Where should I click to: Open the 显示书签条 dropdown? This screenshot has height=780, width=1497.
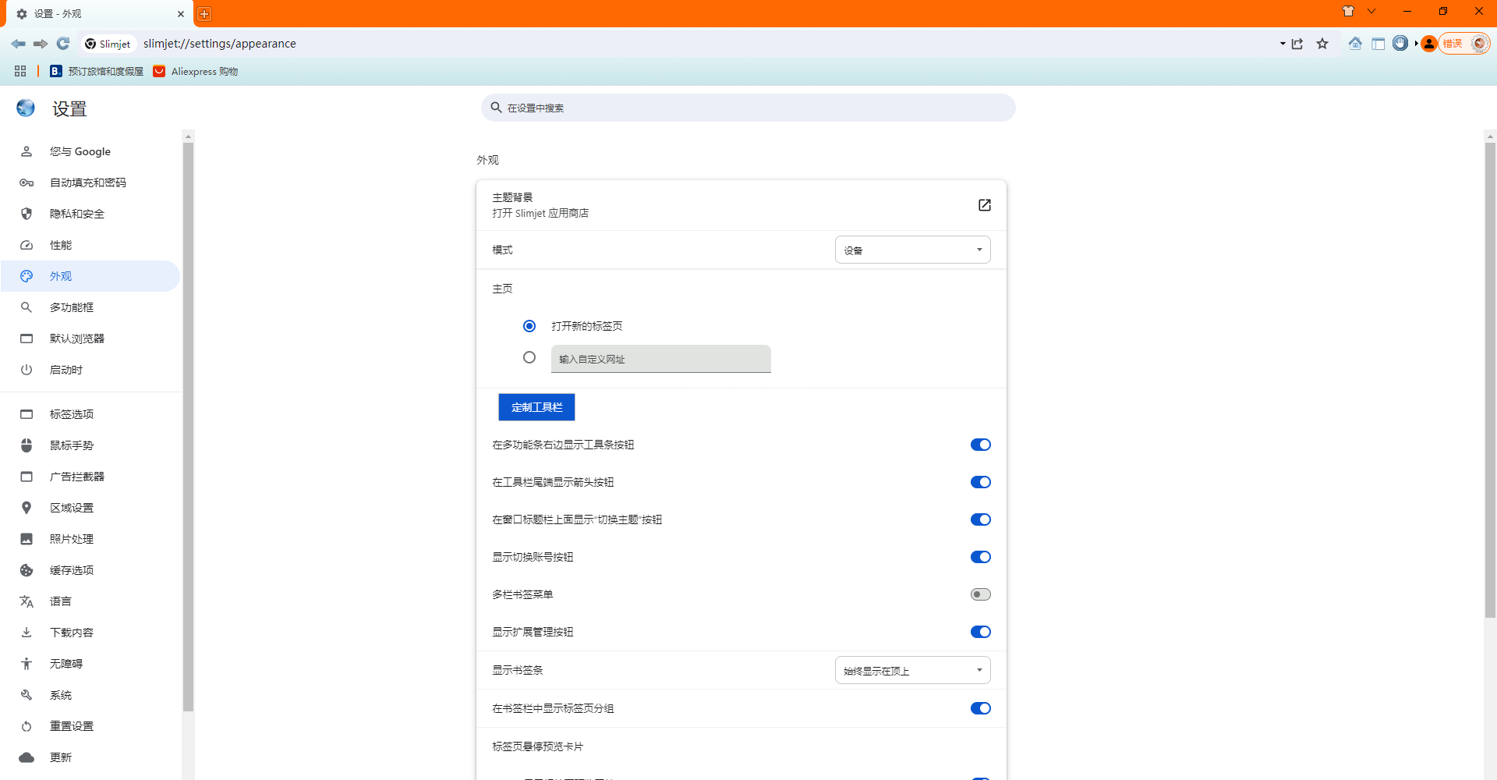(912, 670)
